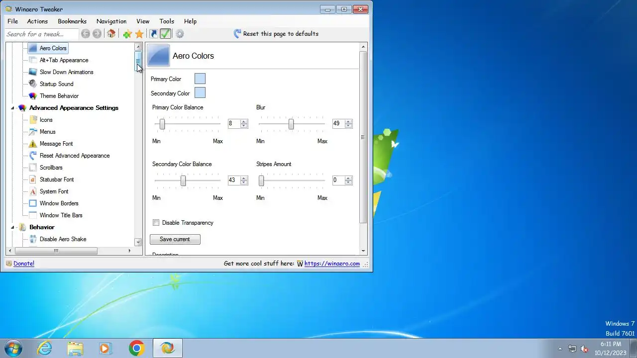The height and width of the screenshot is (358, 637).
Task: Collapse the Advanced Appearance Settings node
Action: 13,108
